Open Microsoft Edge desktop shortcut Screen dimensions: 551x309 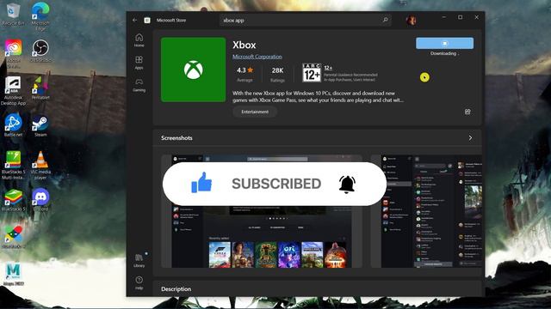[40, 16]
